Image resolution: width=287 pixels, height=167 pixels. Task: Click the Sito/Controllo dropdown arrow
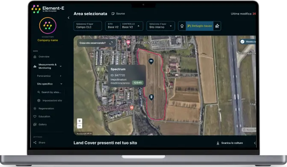[x=139, y=26]
